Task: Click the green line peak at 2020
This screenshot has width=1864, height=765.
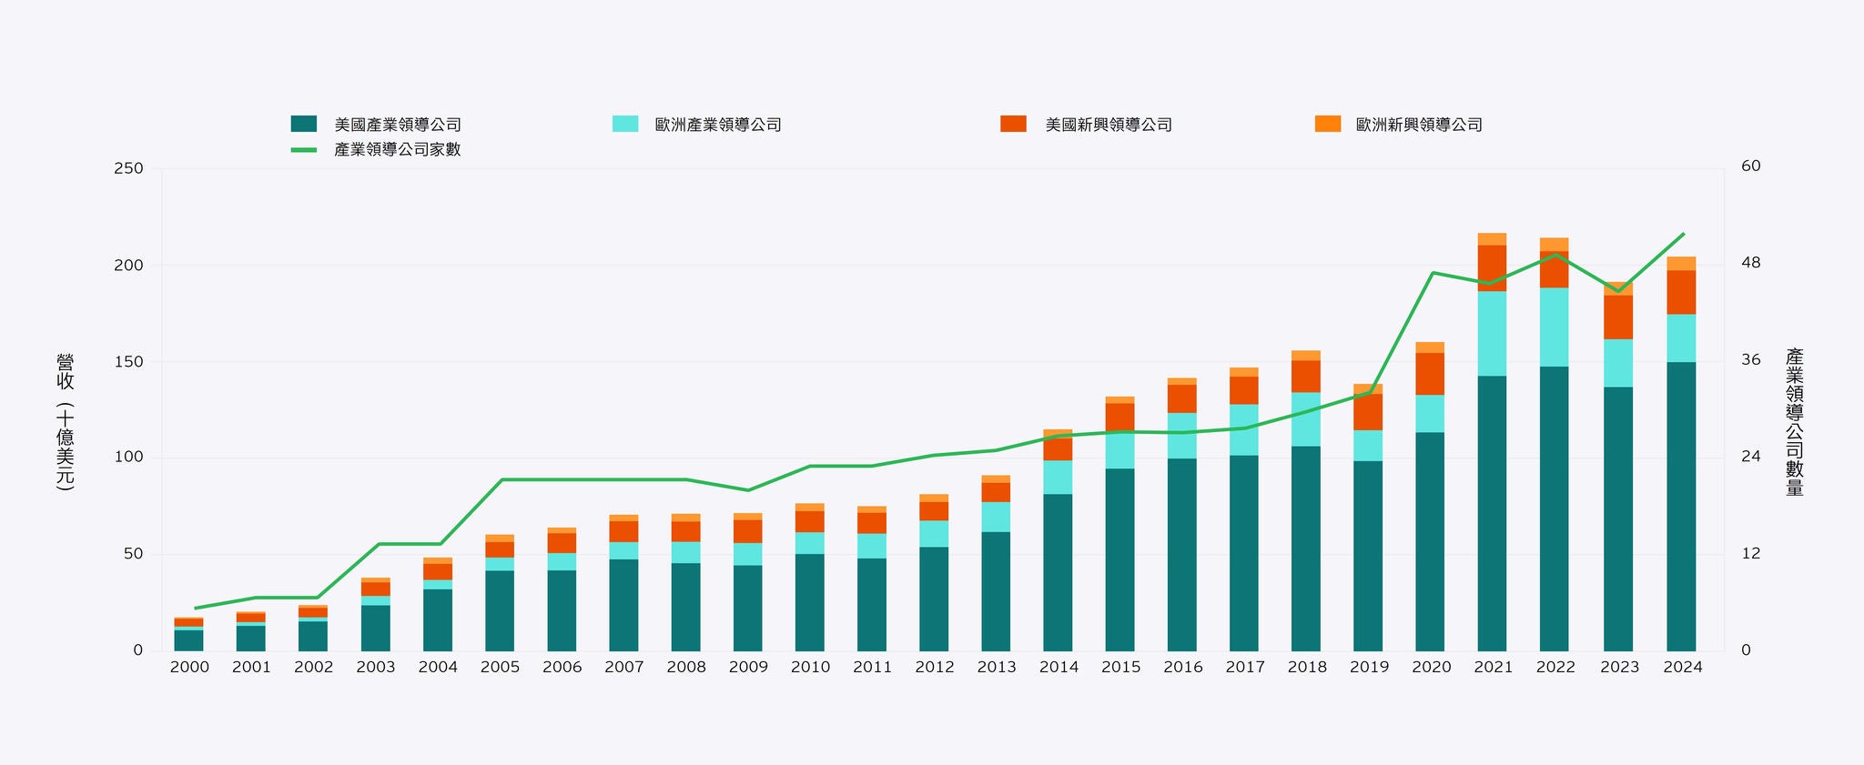Action: click(1433, 273)
